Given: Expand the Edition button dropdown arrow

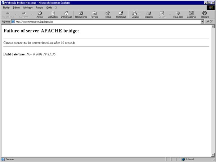Looking at the screenshot, I should click(x=170, y=15).
